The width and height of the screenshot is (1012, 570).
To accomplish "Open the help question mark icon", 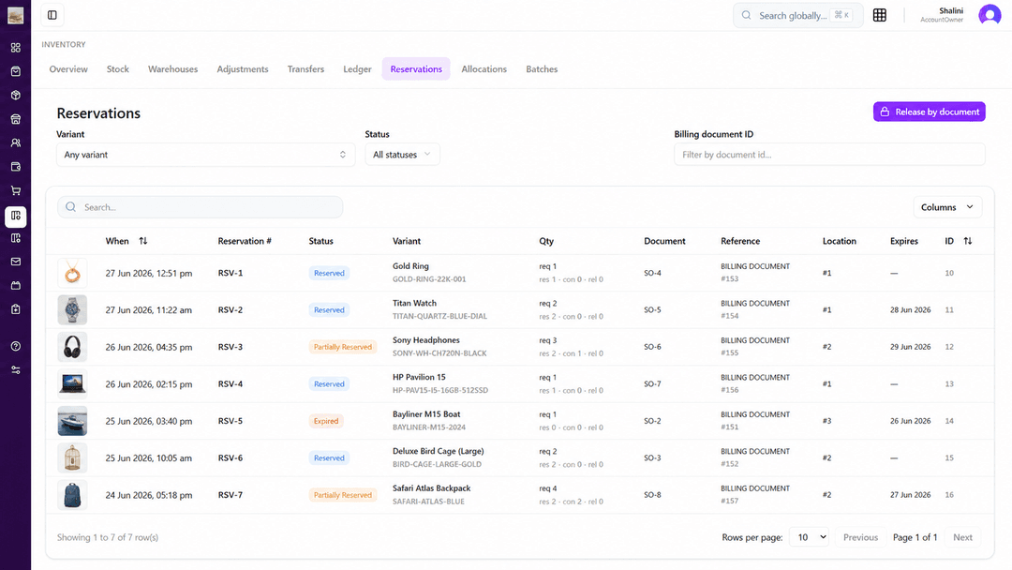I will (x=16, y=346).
